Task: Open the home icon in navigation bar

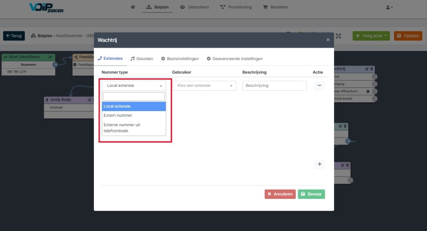Action: click(133, 7)
